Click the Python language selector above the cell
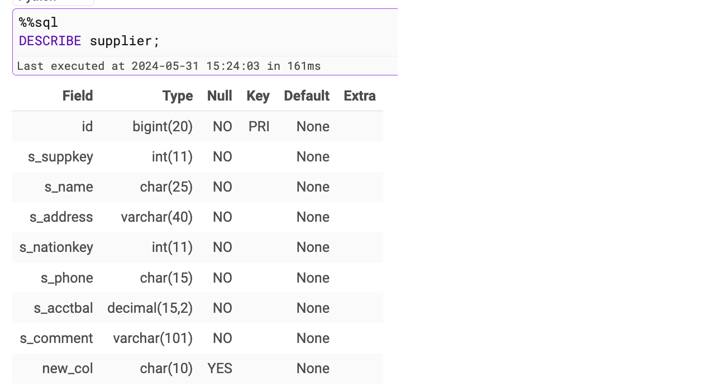 tap(53, 2)
